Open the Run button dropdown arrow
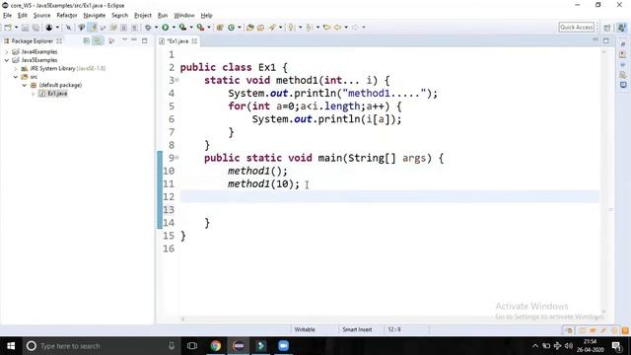 pos(174,28)
